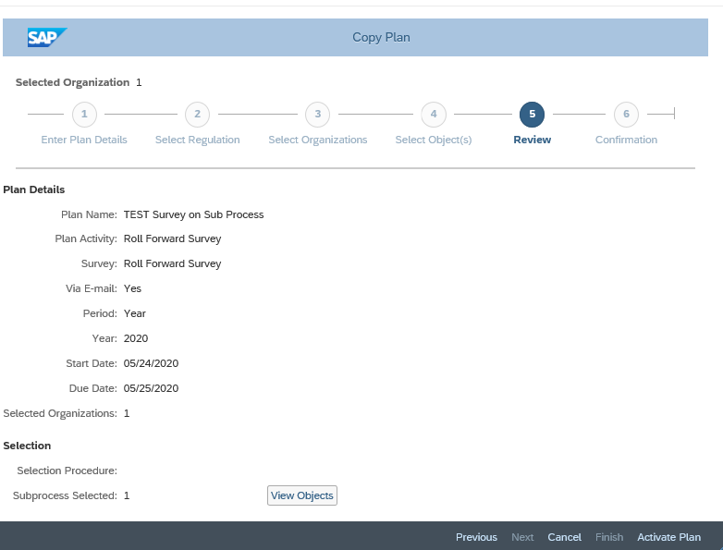
Task: Open View Objects for selected subprocess
Action: click(302, 495)
